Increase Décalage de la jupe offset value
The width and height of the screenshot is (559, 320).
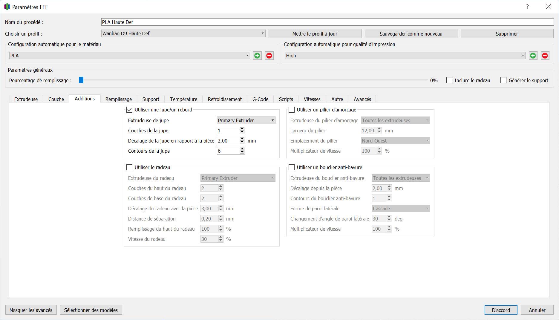tap(242, 139)
